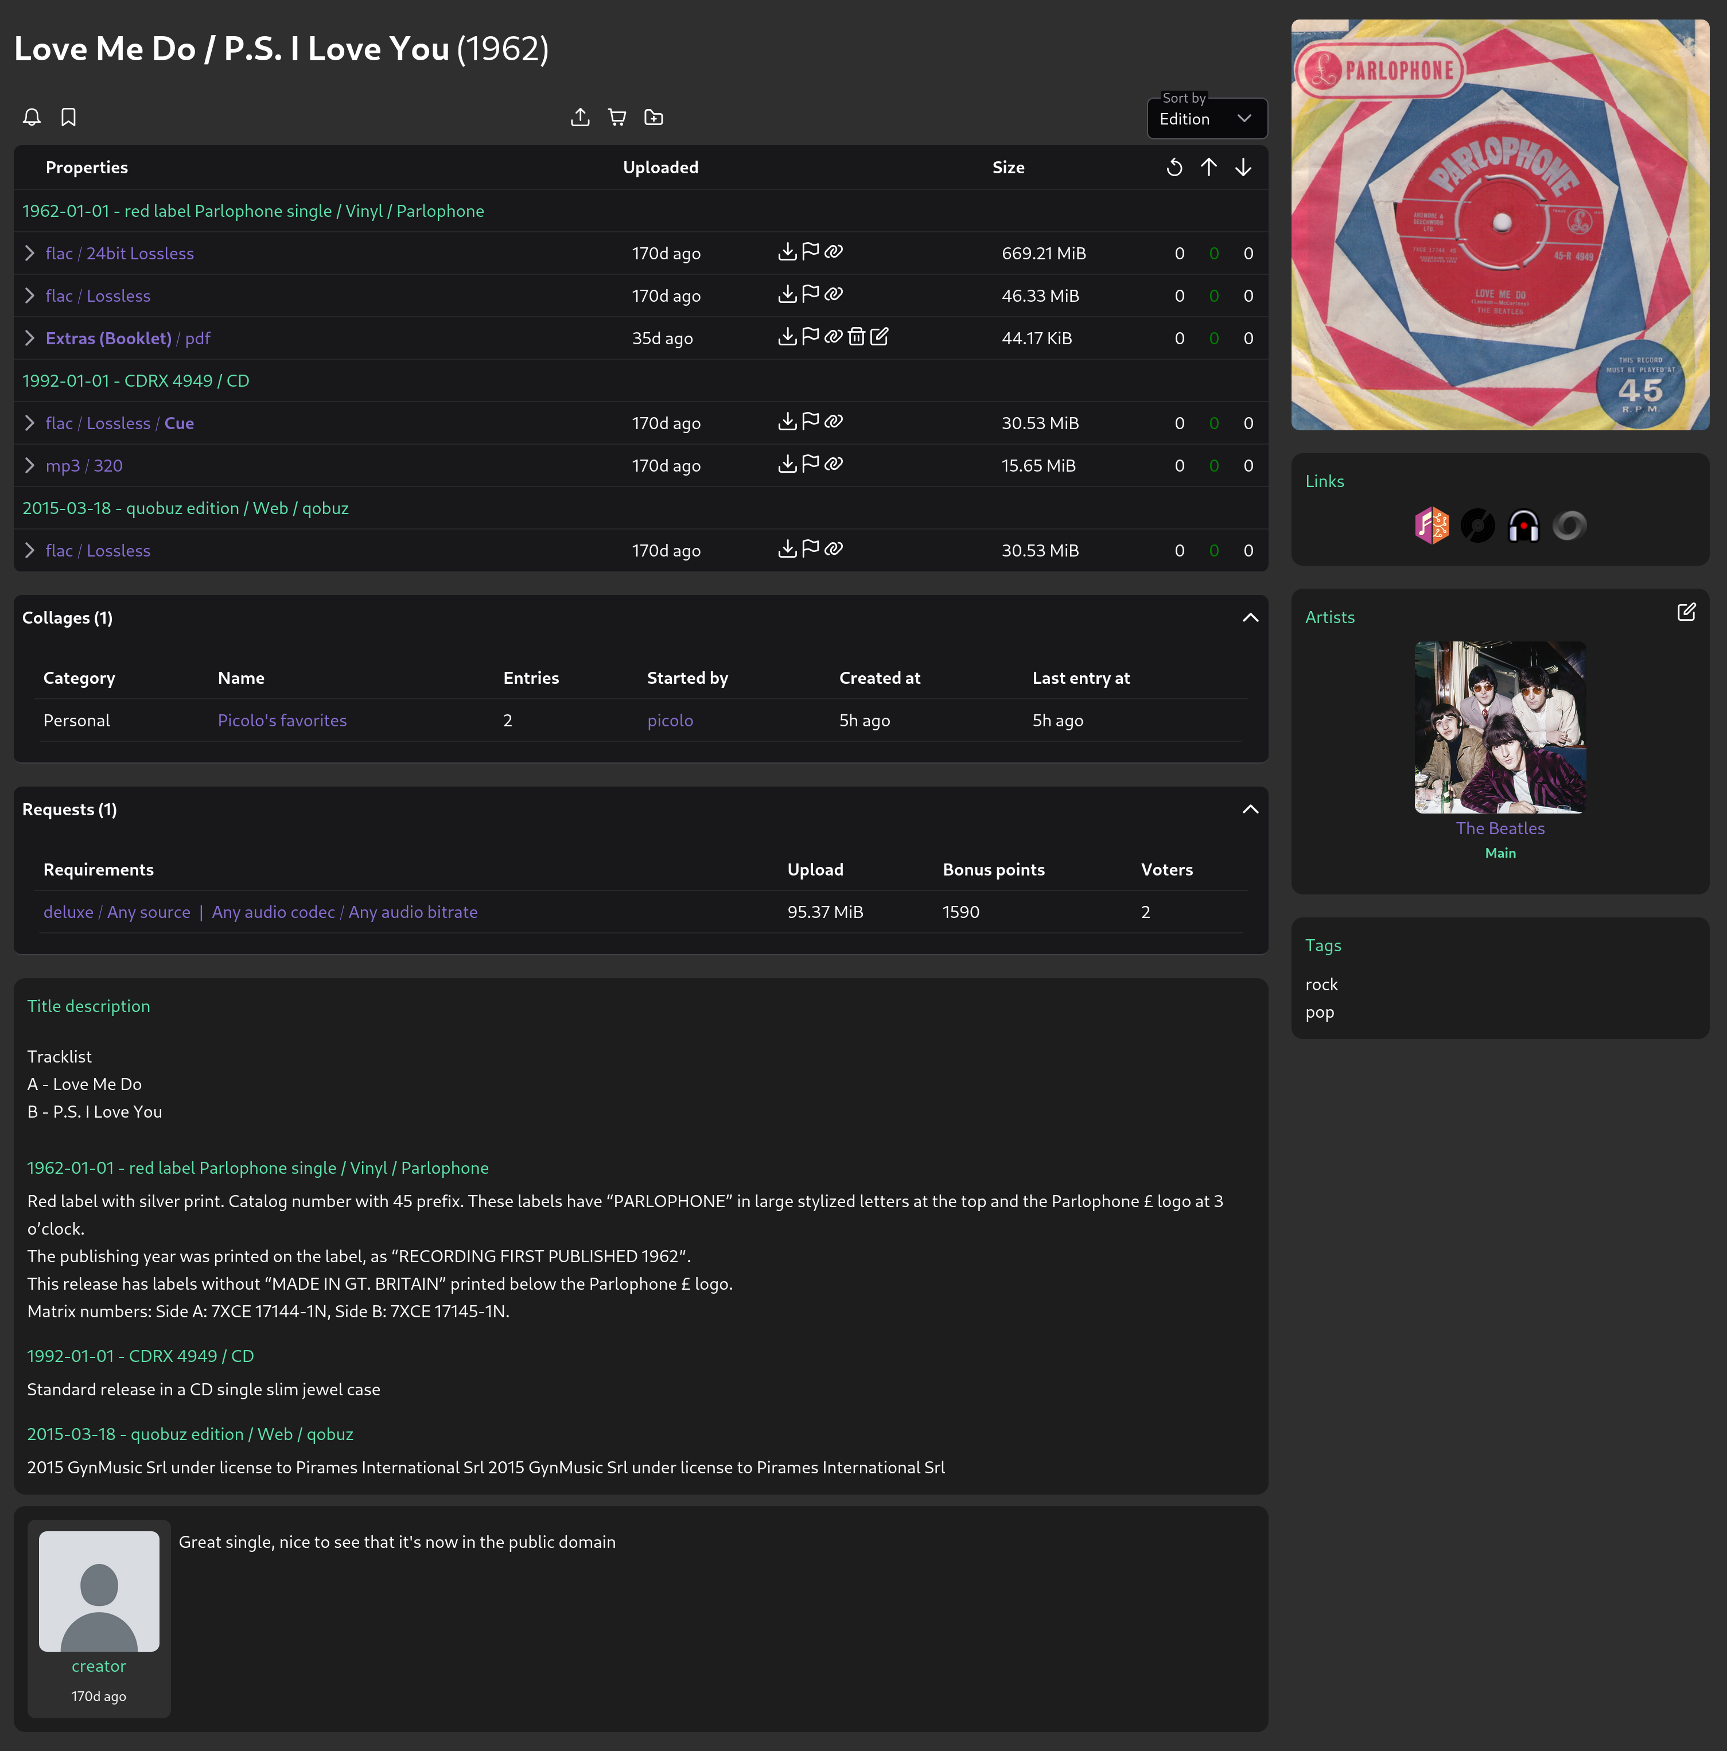Screen dimensions: 1727x1751
Task: Click the Parlophone cover art image
Action: (x=1499, y=225)
